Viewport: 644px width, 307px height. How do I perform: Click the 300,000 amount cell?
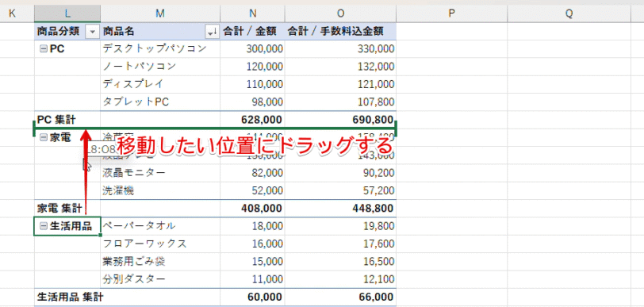(252, 49)
